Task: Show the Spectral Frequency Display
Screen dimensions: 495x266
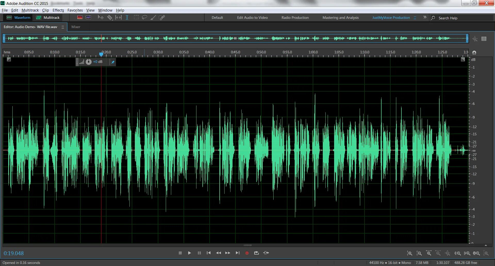Action: (80, 17)
